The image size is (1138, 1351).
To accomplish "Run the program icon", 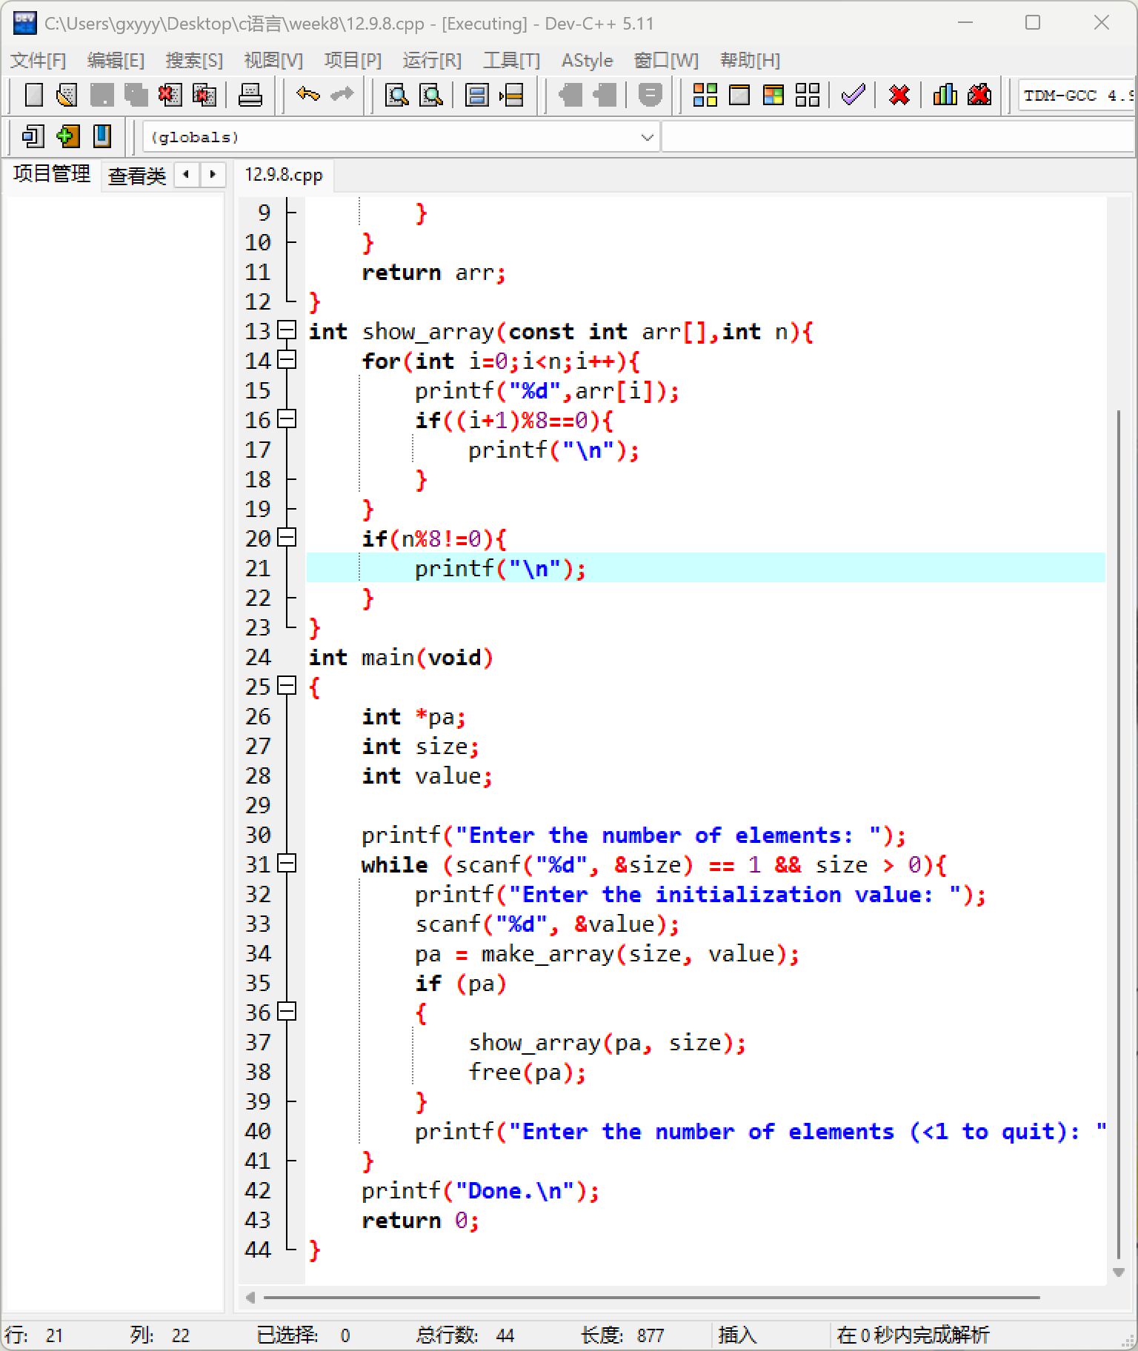I will pyautogui.click(x=739, y=95).
